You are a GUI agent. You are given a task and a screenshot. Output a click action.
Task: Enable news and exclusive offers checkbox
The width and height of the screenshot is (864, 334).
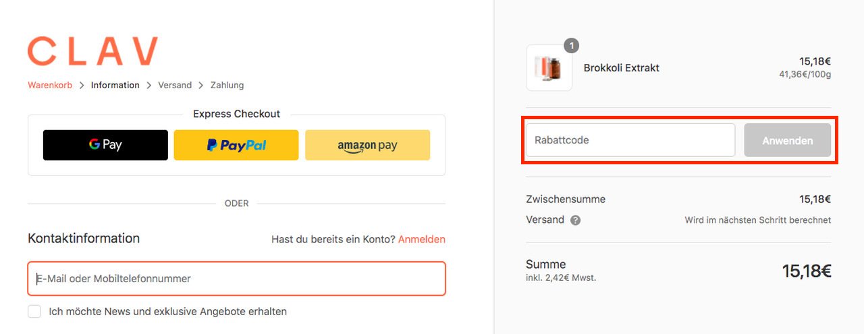tap(34, 311)
